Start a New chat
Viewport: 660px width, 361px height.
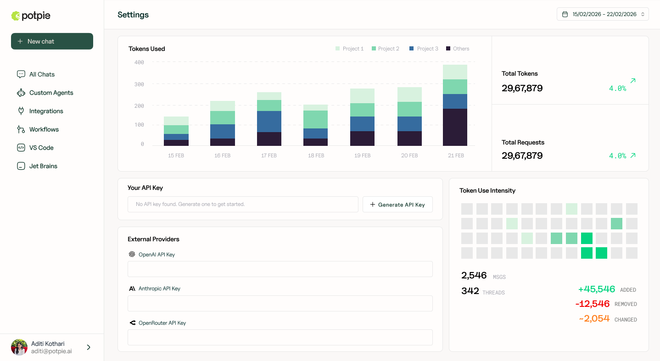52,41
